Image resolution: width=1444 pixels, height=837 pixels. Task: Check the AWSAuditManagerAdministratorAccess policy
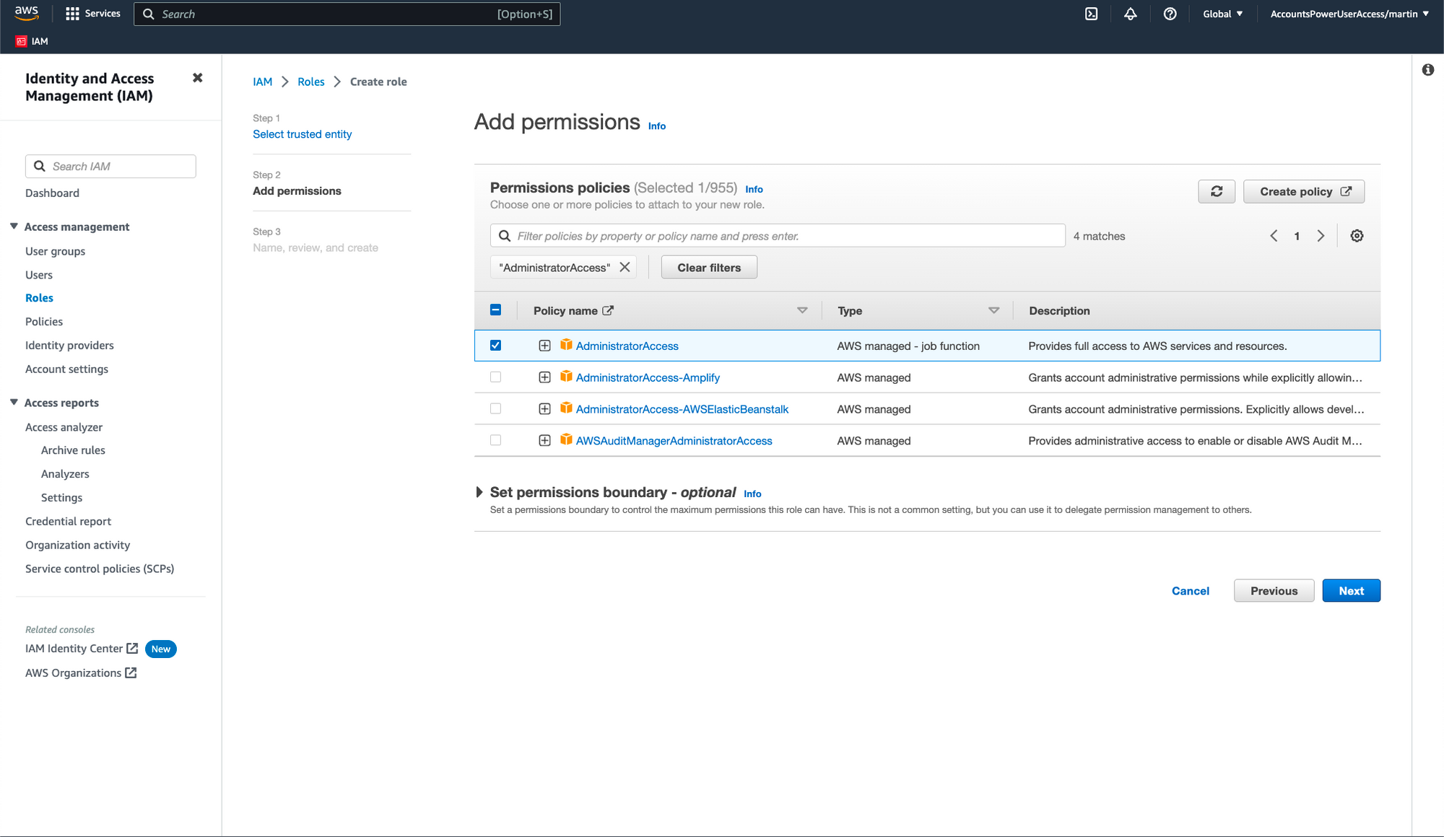[x=496, y=439]
